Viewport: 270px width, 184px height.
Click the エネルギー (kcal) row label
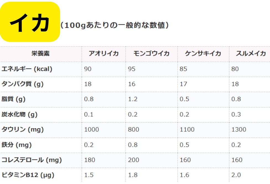pyautogui.click(x=27, y=69)
